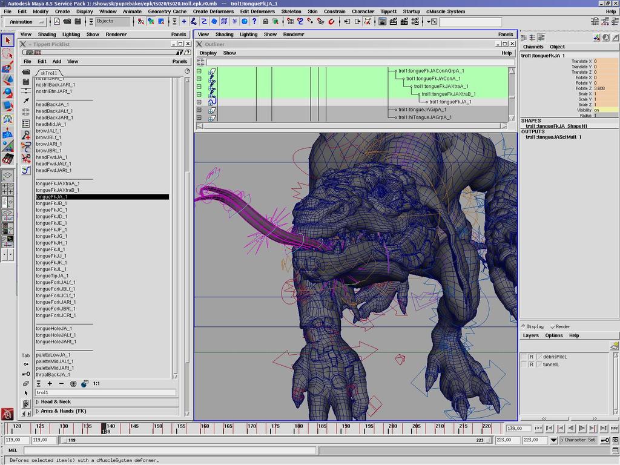Click the clapperboard render icon

[x=393, y=21]
